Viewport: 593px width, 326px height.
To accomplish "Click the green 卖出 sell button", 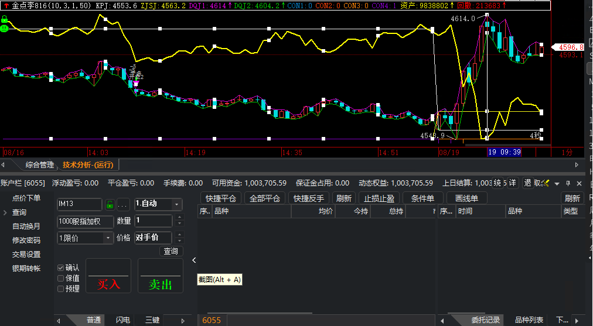I will pyautogui.click(x=161, y=276).
